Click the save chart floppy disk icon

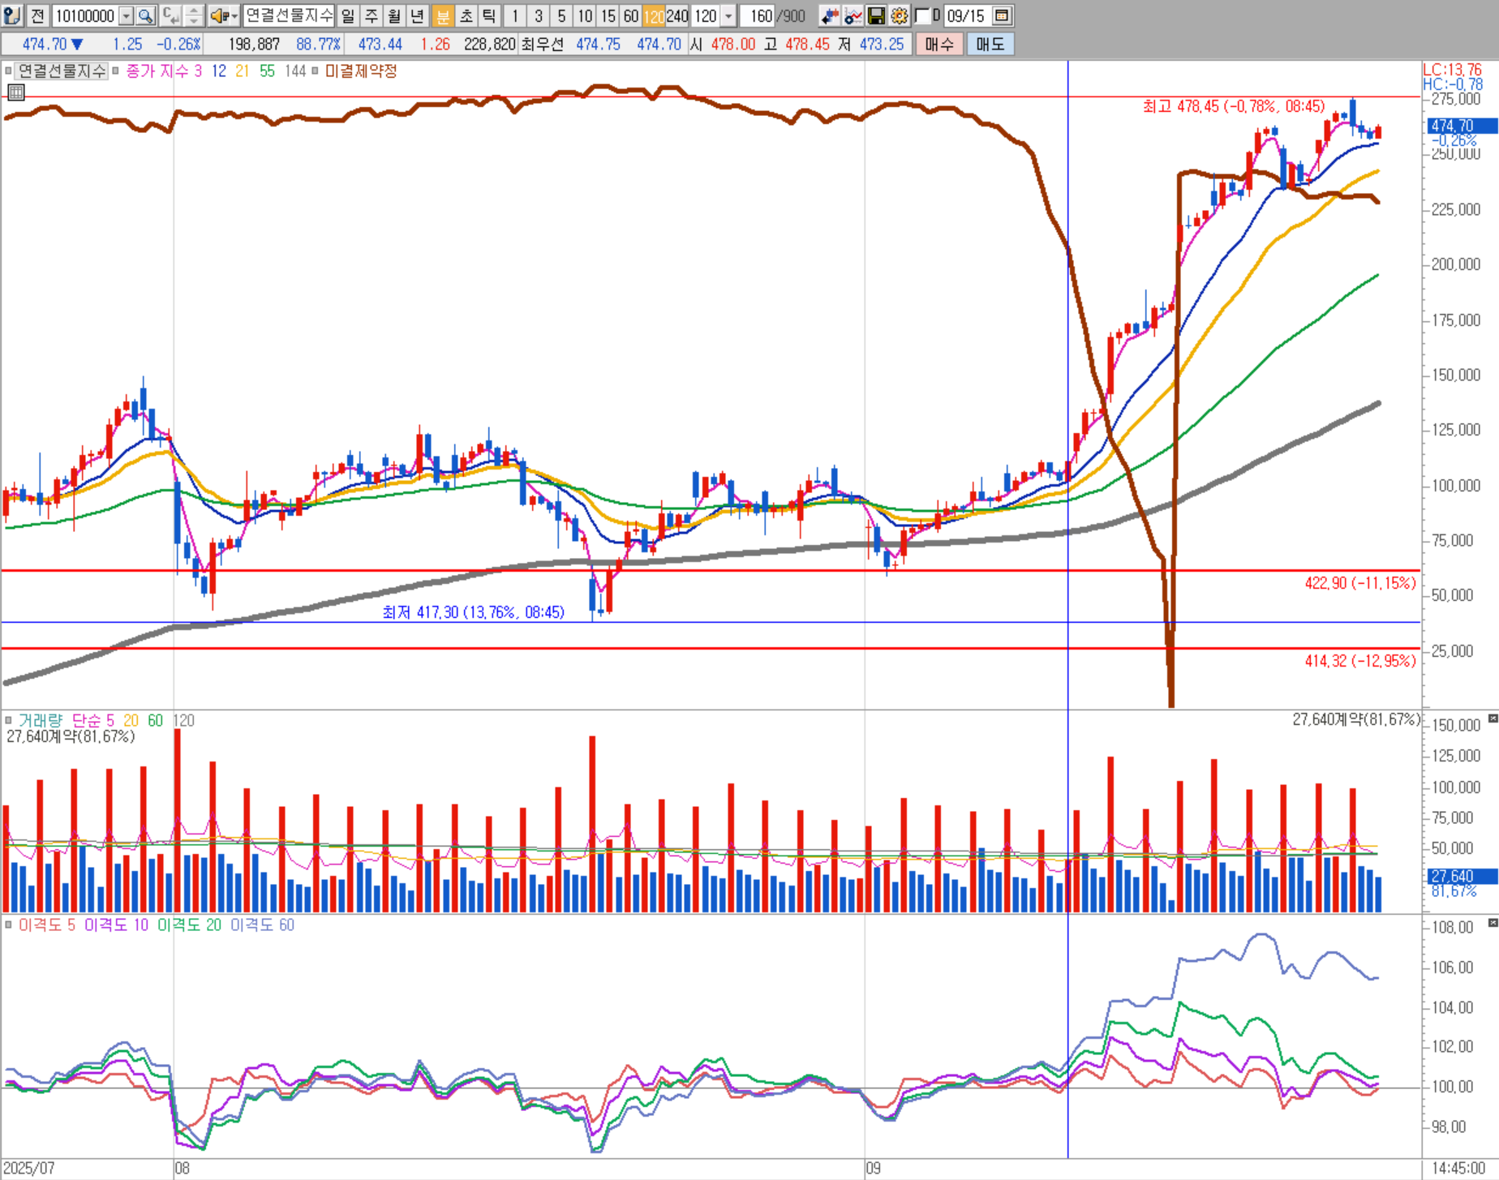tap(876, 15)
